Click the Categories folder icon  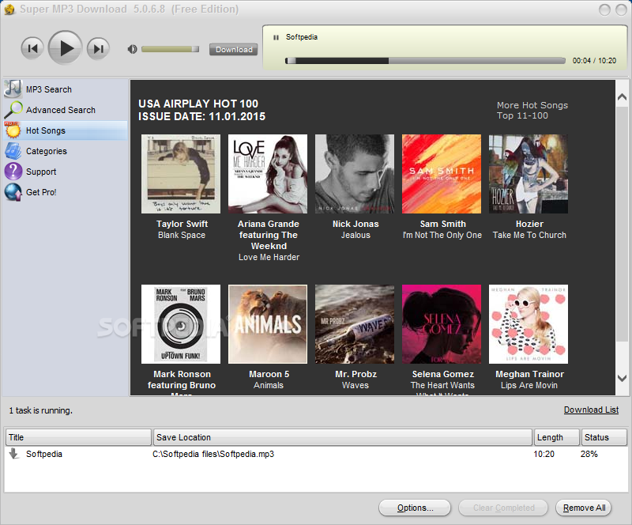coord(13,151)
